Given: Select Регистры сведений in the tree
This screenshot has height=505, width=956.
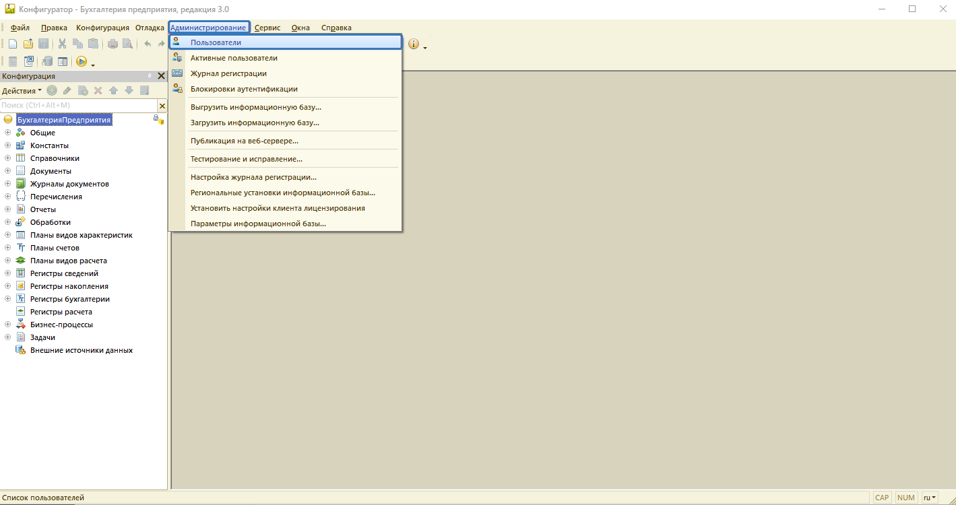Looking at the screenshot, I should point(64,273).
